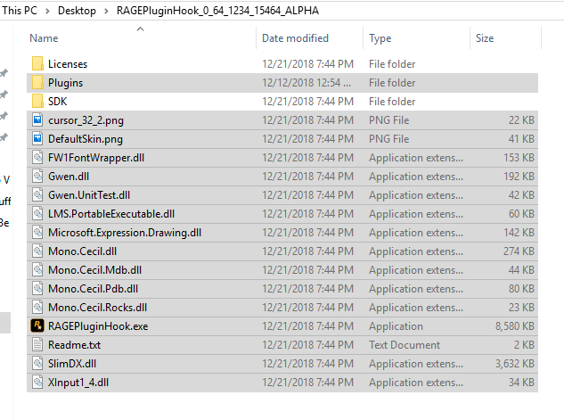Click the FW1FontWrapper.dll file icon
Screen dimensions: 564x420
(x=37, y=157)
